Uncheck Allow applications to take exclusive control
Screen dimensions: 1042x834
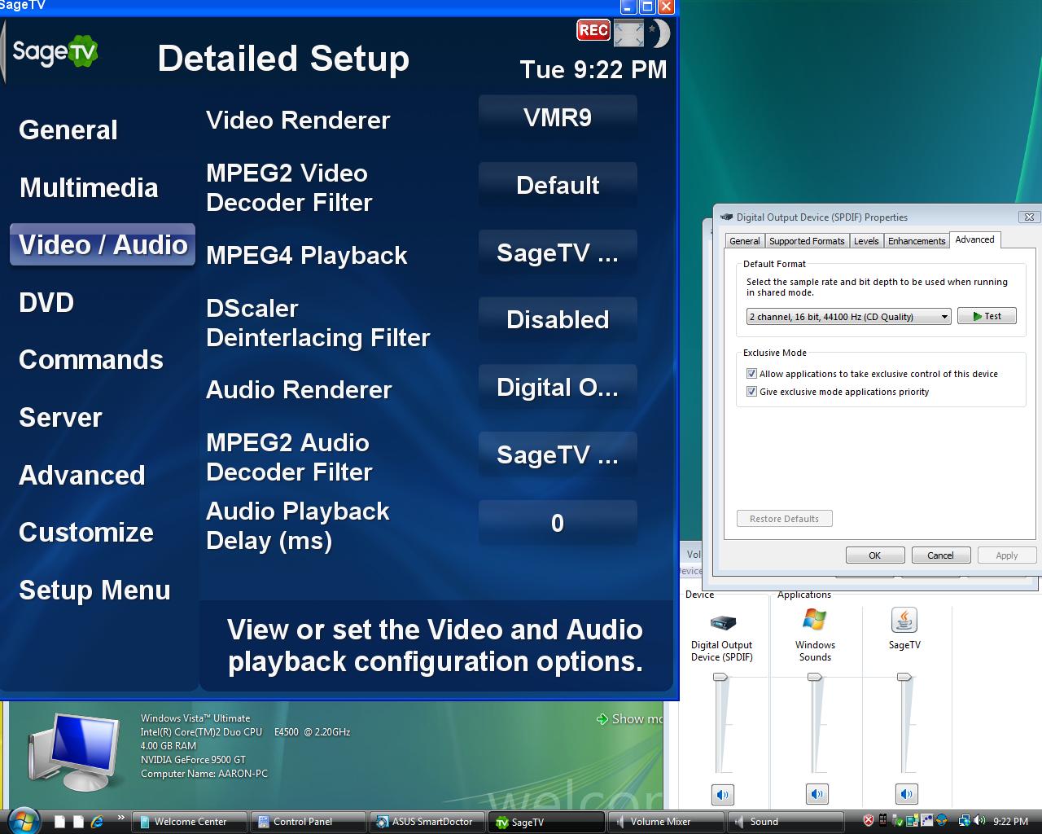pyautogui.click(x=751, y=374)
